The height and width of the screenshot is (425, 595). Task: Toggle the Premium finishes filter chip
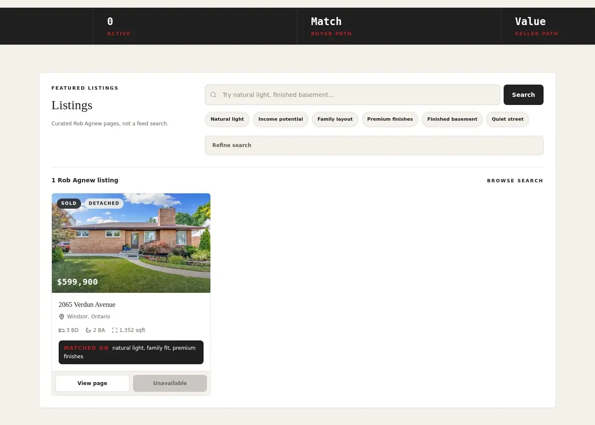[x=390, y=119]
